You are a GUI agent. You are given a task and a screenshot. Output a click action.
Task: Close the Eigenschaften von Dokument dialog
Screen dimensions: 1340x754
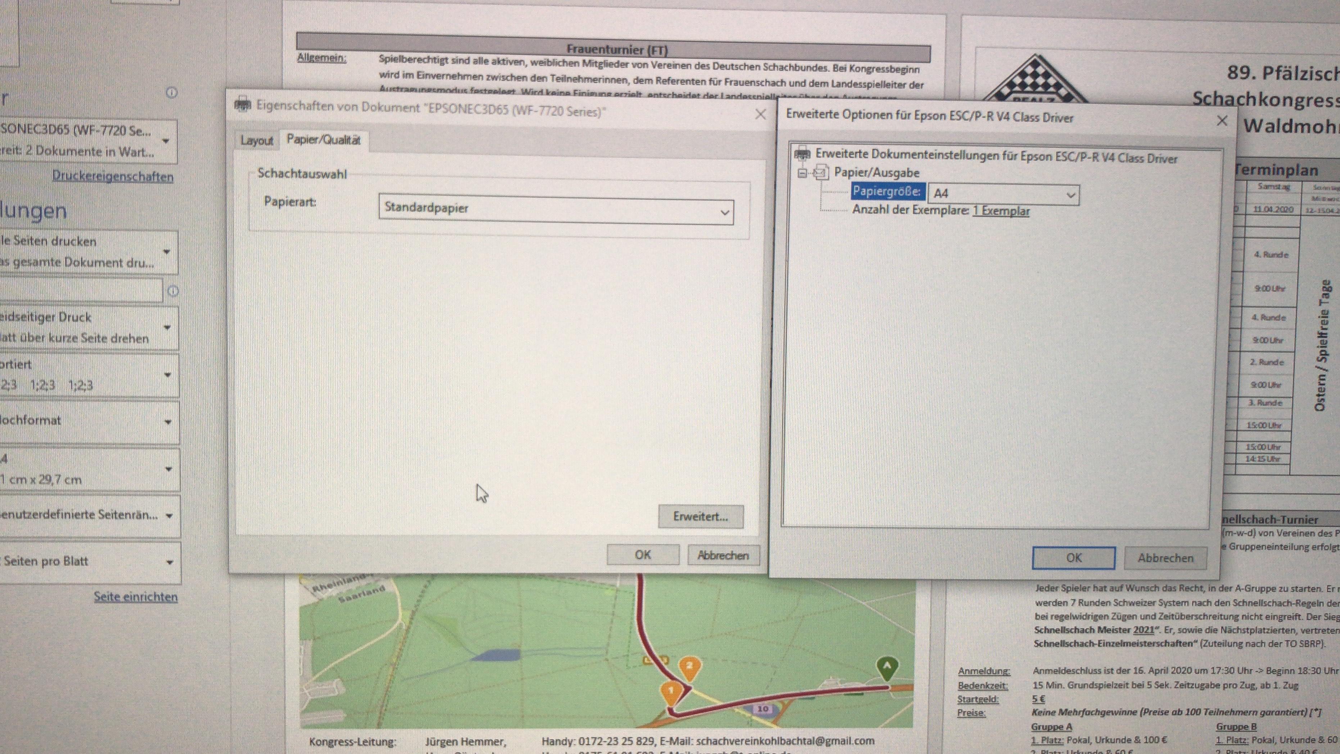tap(761, 114)
